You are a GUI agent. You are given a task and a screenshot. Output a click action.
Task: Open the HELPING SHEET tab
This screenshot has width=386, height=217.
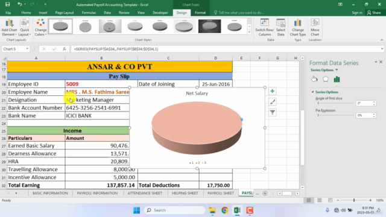185,193
